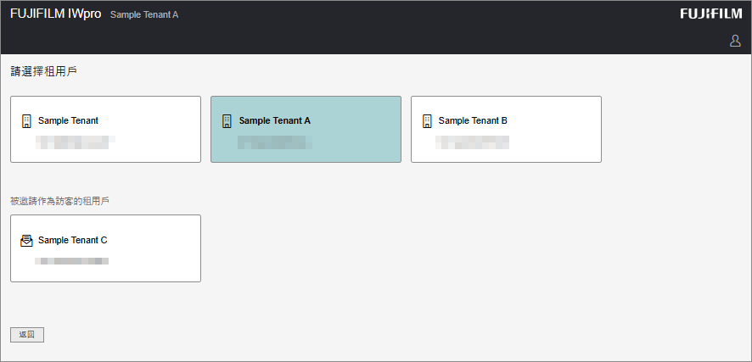The height and width of the screenshot is (362, 752).
Task: Click the building icon of Sample Tenant B
Action: [427, 120]
